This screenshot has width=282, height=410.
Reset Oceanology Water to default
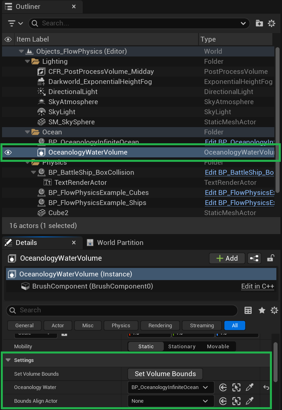(x=266, y=387)
